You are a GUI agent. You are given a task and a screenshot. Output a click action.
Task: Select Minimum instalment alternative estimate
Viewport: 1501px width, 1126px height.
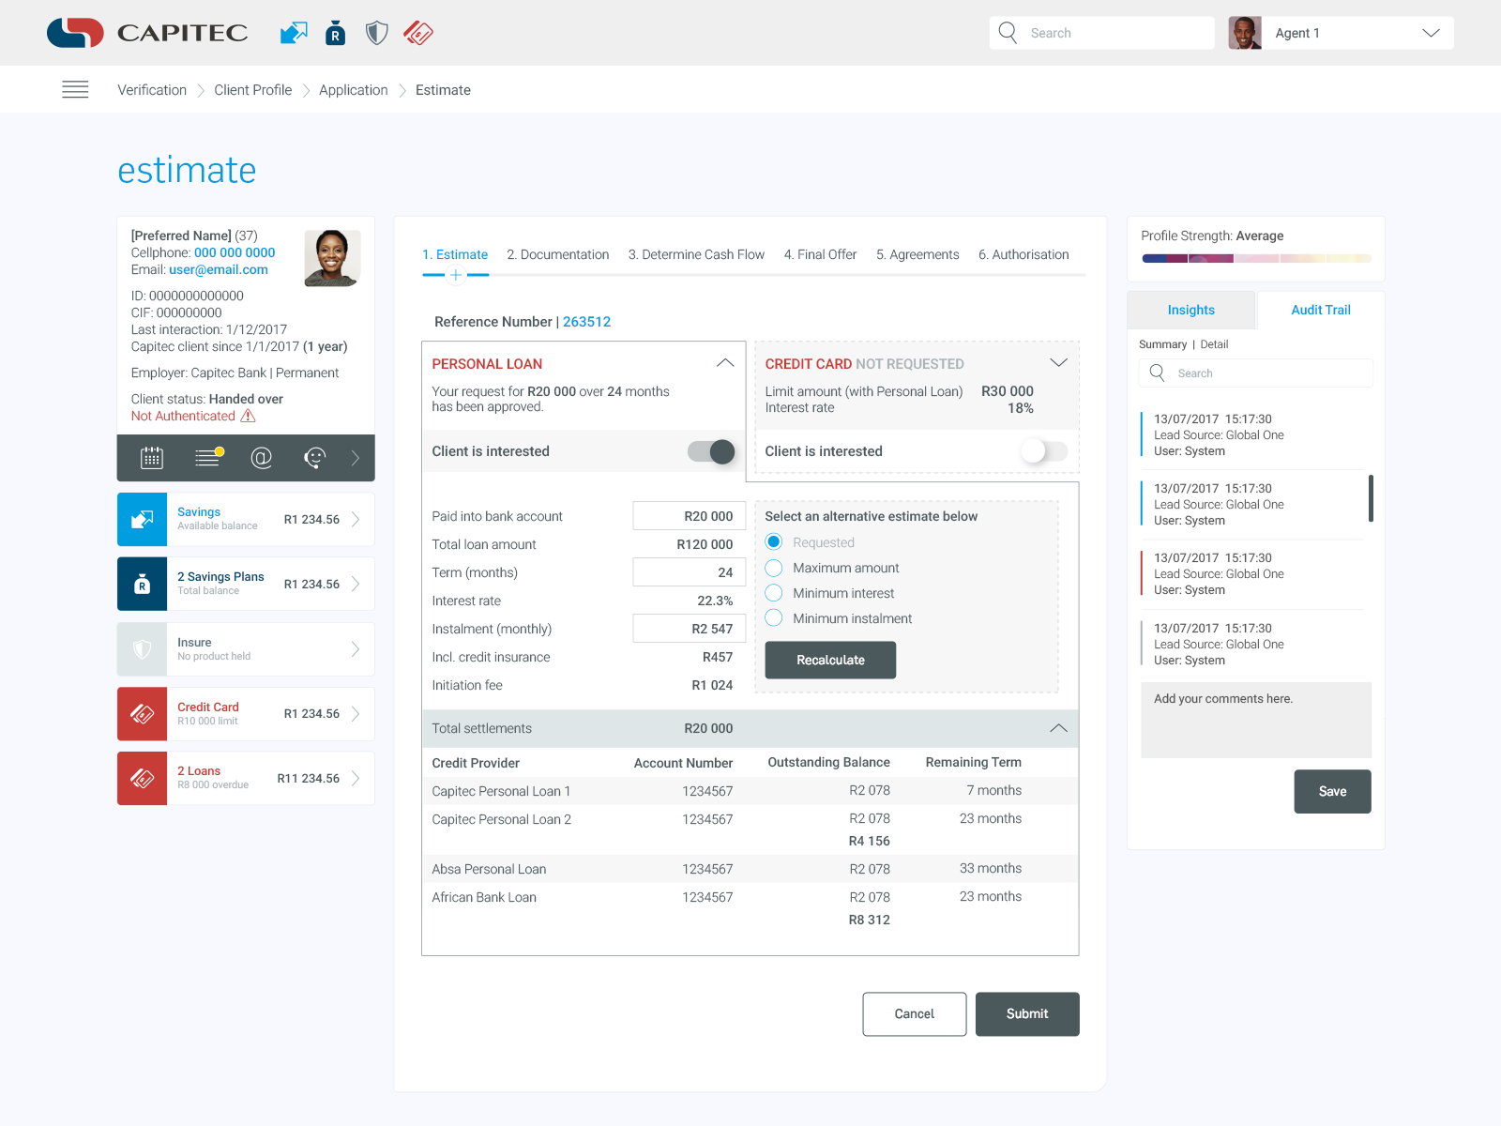(x=774, y=618)
